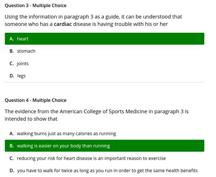Select the 'legs' answer option

pyautogui.click(x=104, y=76)
